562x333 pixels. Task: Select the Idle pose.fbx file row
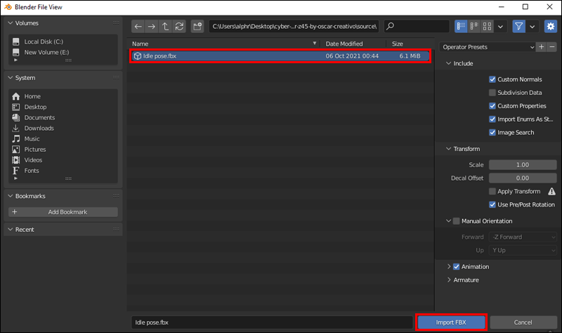coord(280,56)
